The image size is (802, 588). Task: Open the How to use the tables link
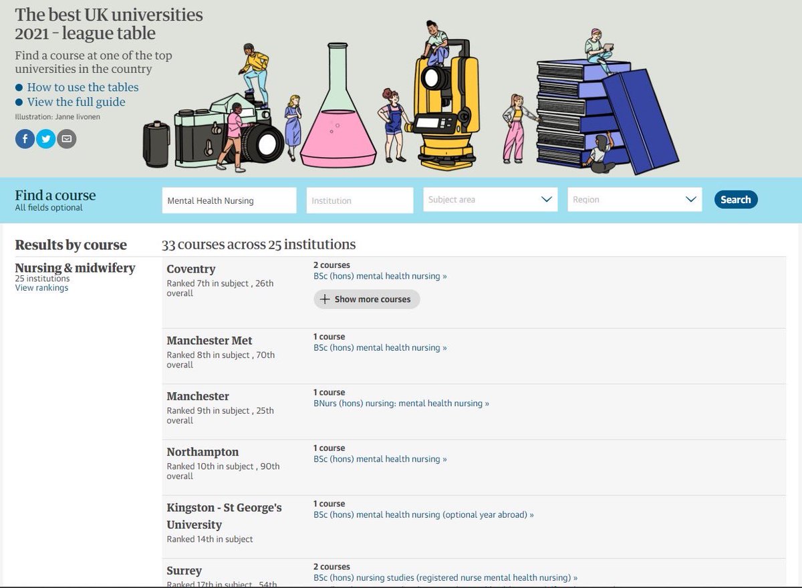(83, 87)
